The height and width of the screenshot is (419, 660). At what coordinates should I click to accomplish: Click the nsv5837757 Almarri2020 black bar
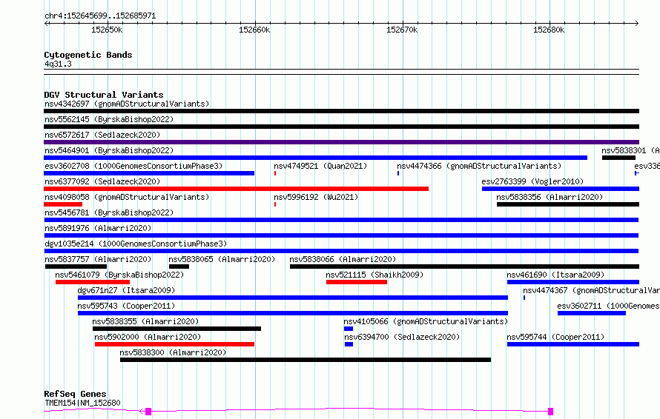click(76, 267)
